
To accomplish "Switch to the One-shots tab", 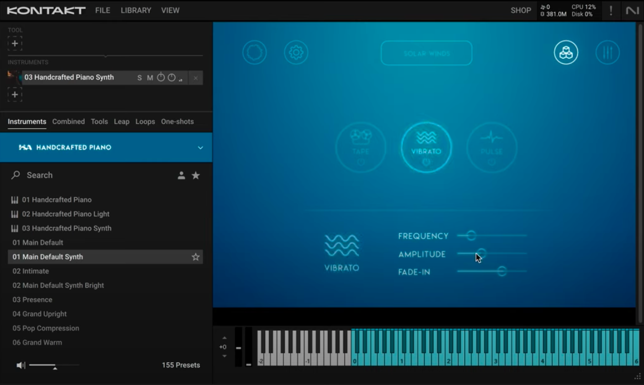I will pos(178,122).
